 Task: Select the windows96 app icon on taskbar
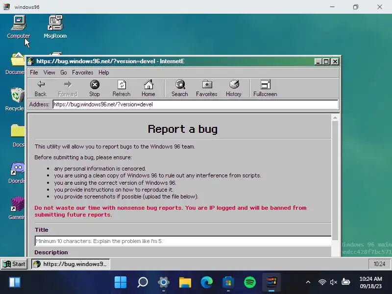click(271, 282)
